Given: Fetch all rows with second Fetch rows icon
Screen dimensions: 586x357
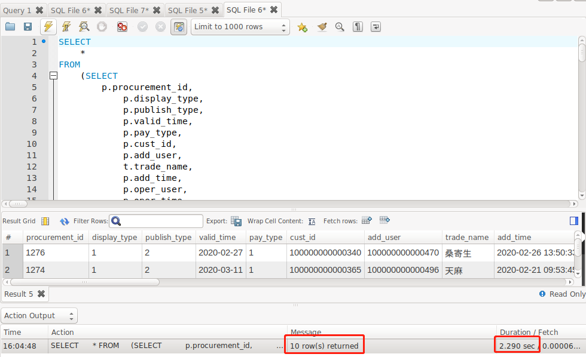Looking at the screenshot, I should coord(384,220).
